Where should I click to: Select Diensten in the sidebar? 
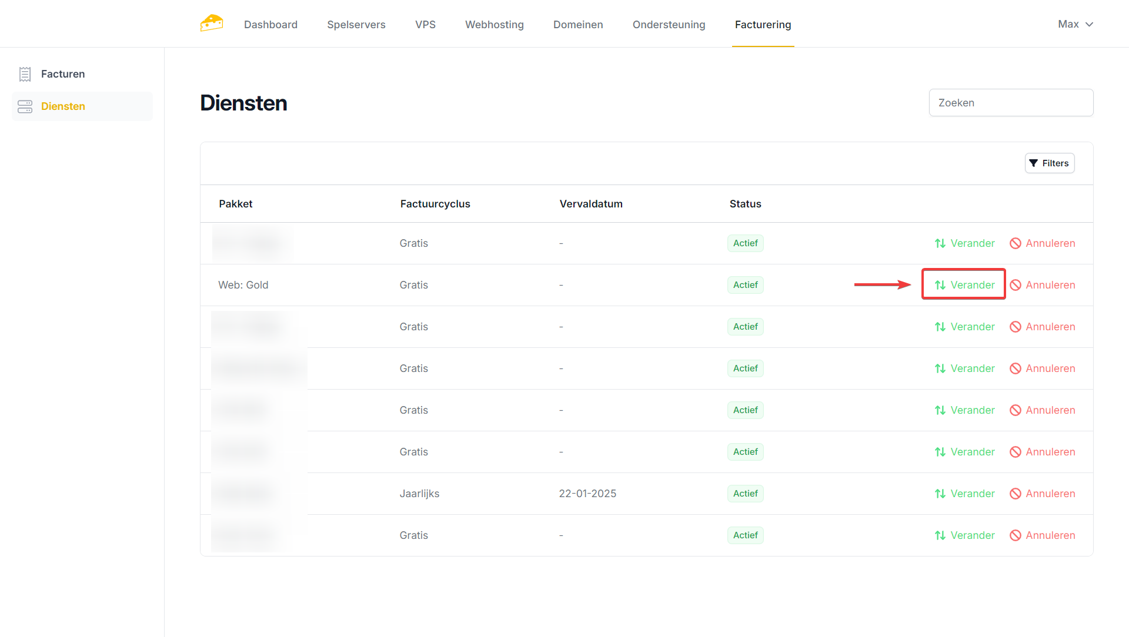point(63,106)
